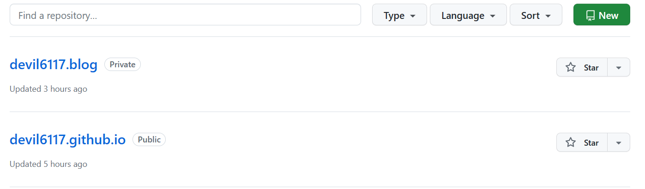Click the Find a repository search field
645x189 pixels.
click(185, 15)
